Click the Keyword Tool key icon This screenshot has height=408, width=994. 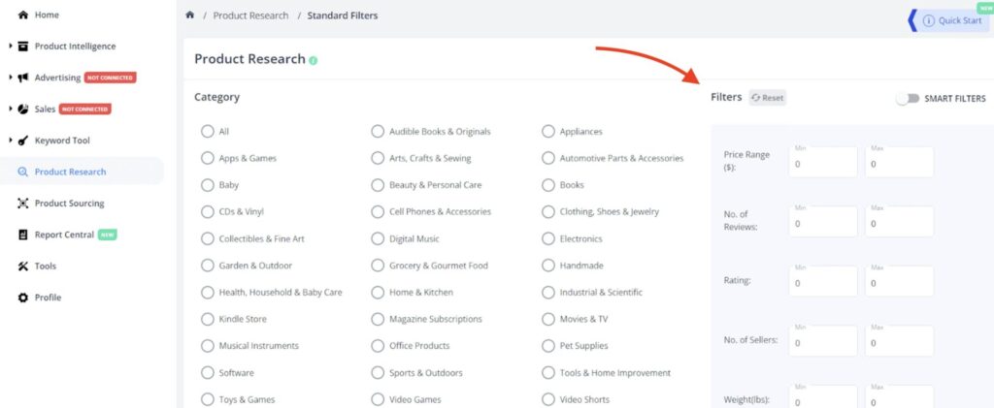23,141
